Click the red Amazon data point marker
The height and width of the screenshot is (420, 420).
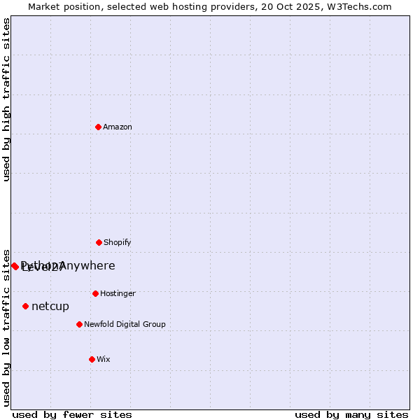tap(98, 127)
